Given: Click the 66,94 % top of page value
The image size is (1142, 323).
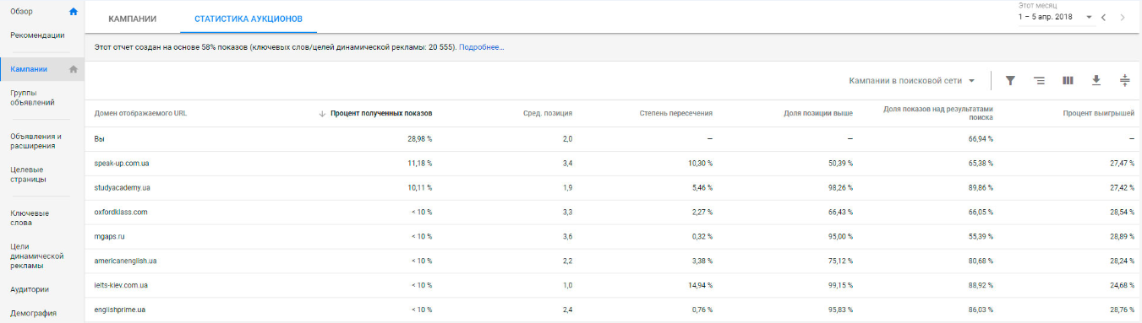Looking at the screenshot, I should [981, 138].
